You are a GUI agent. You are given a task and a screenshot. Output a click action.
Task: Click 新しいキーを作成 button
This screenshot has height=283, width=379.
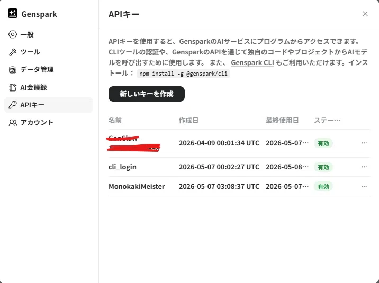[147, 94]
